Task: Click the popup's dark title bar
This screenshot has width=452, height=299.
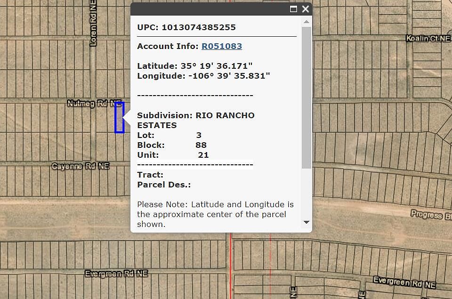Action: [207, 9]
